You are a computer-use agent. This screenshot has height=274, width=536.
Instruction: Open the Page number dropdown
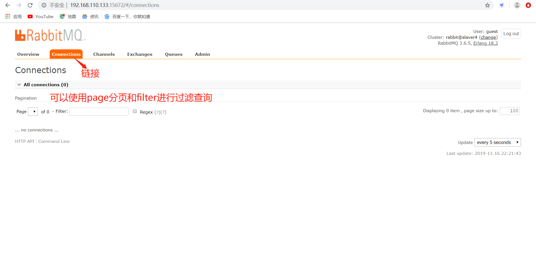33,111
